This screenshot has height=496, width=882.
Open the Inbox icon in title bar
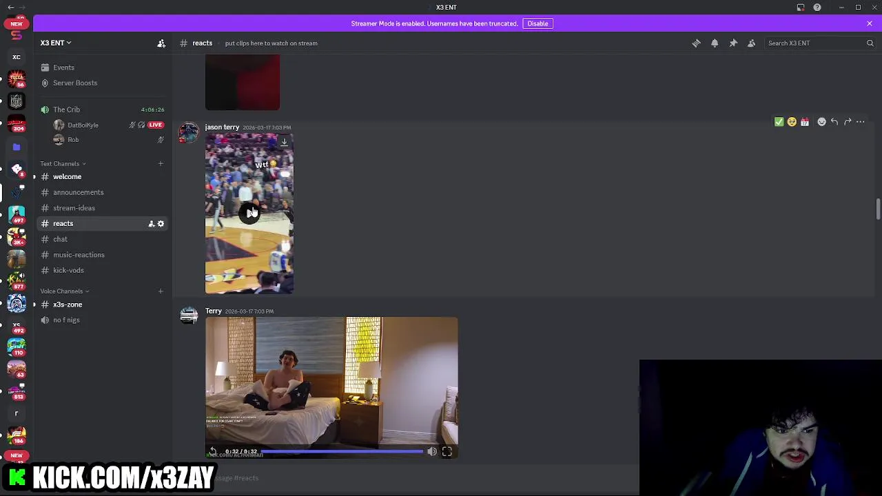[801, 8]
